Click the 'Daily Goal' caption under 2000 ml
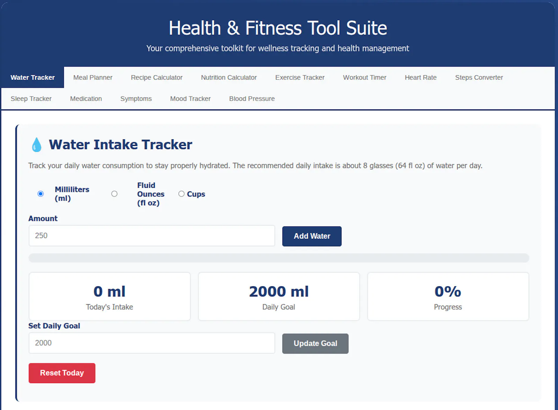Image resolution: width=558 pixels, height=410 pixels. click(279, 307)
